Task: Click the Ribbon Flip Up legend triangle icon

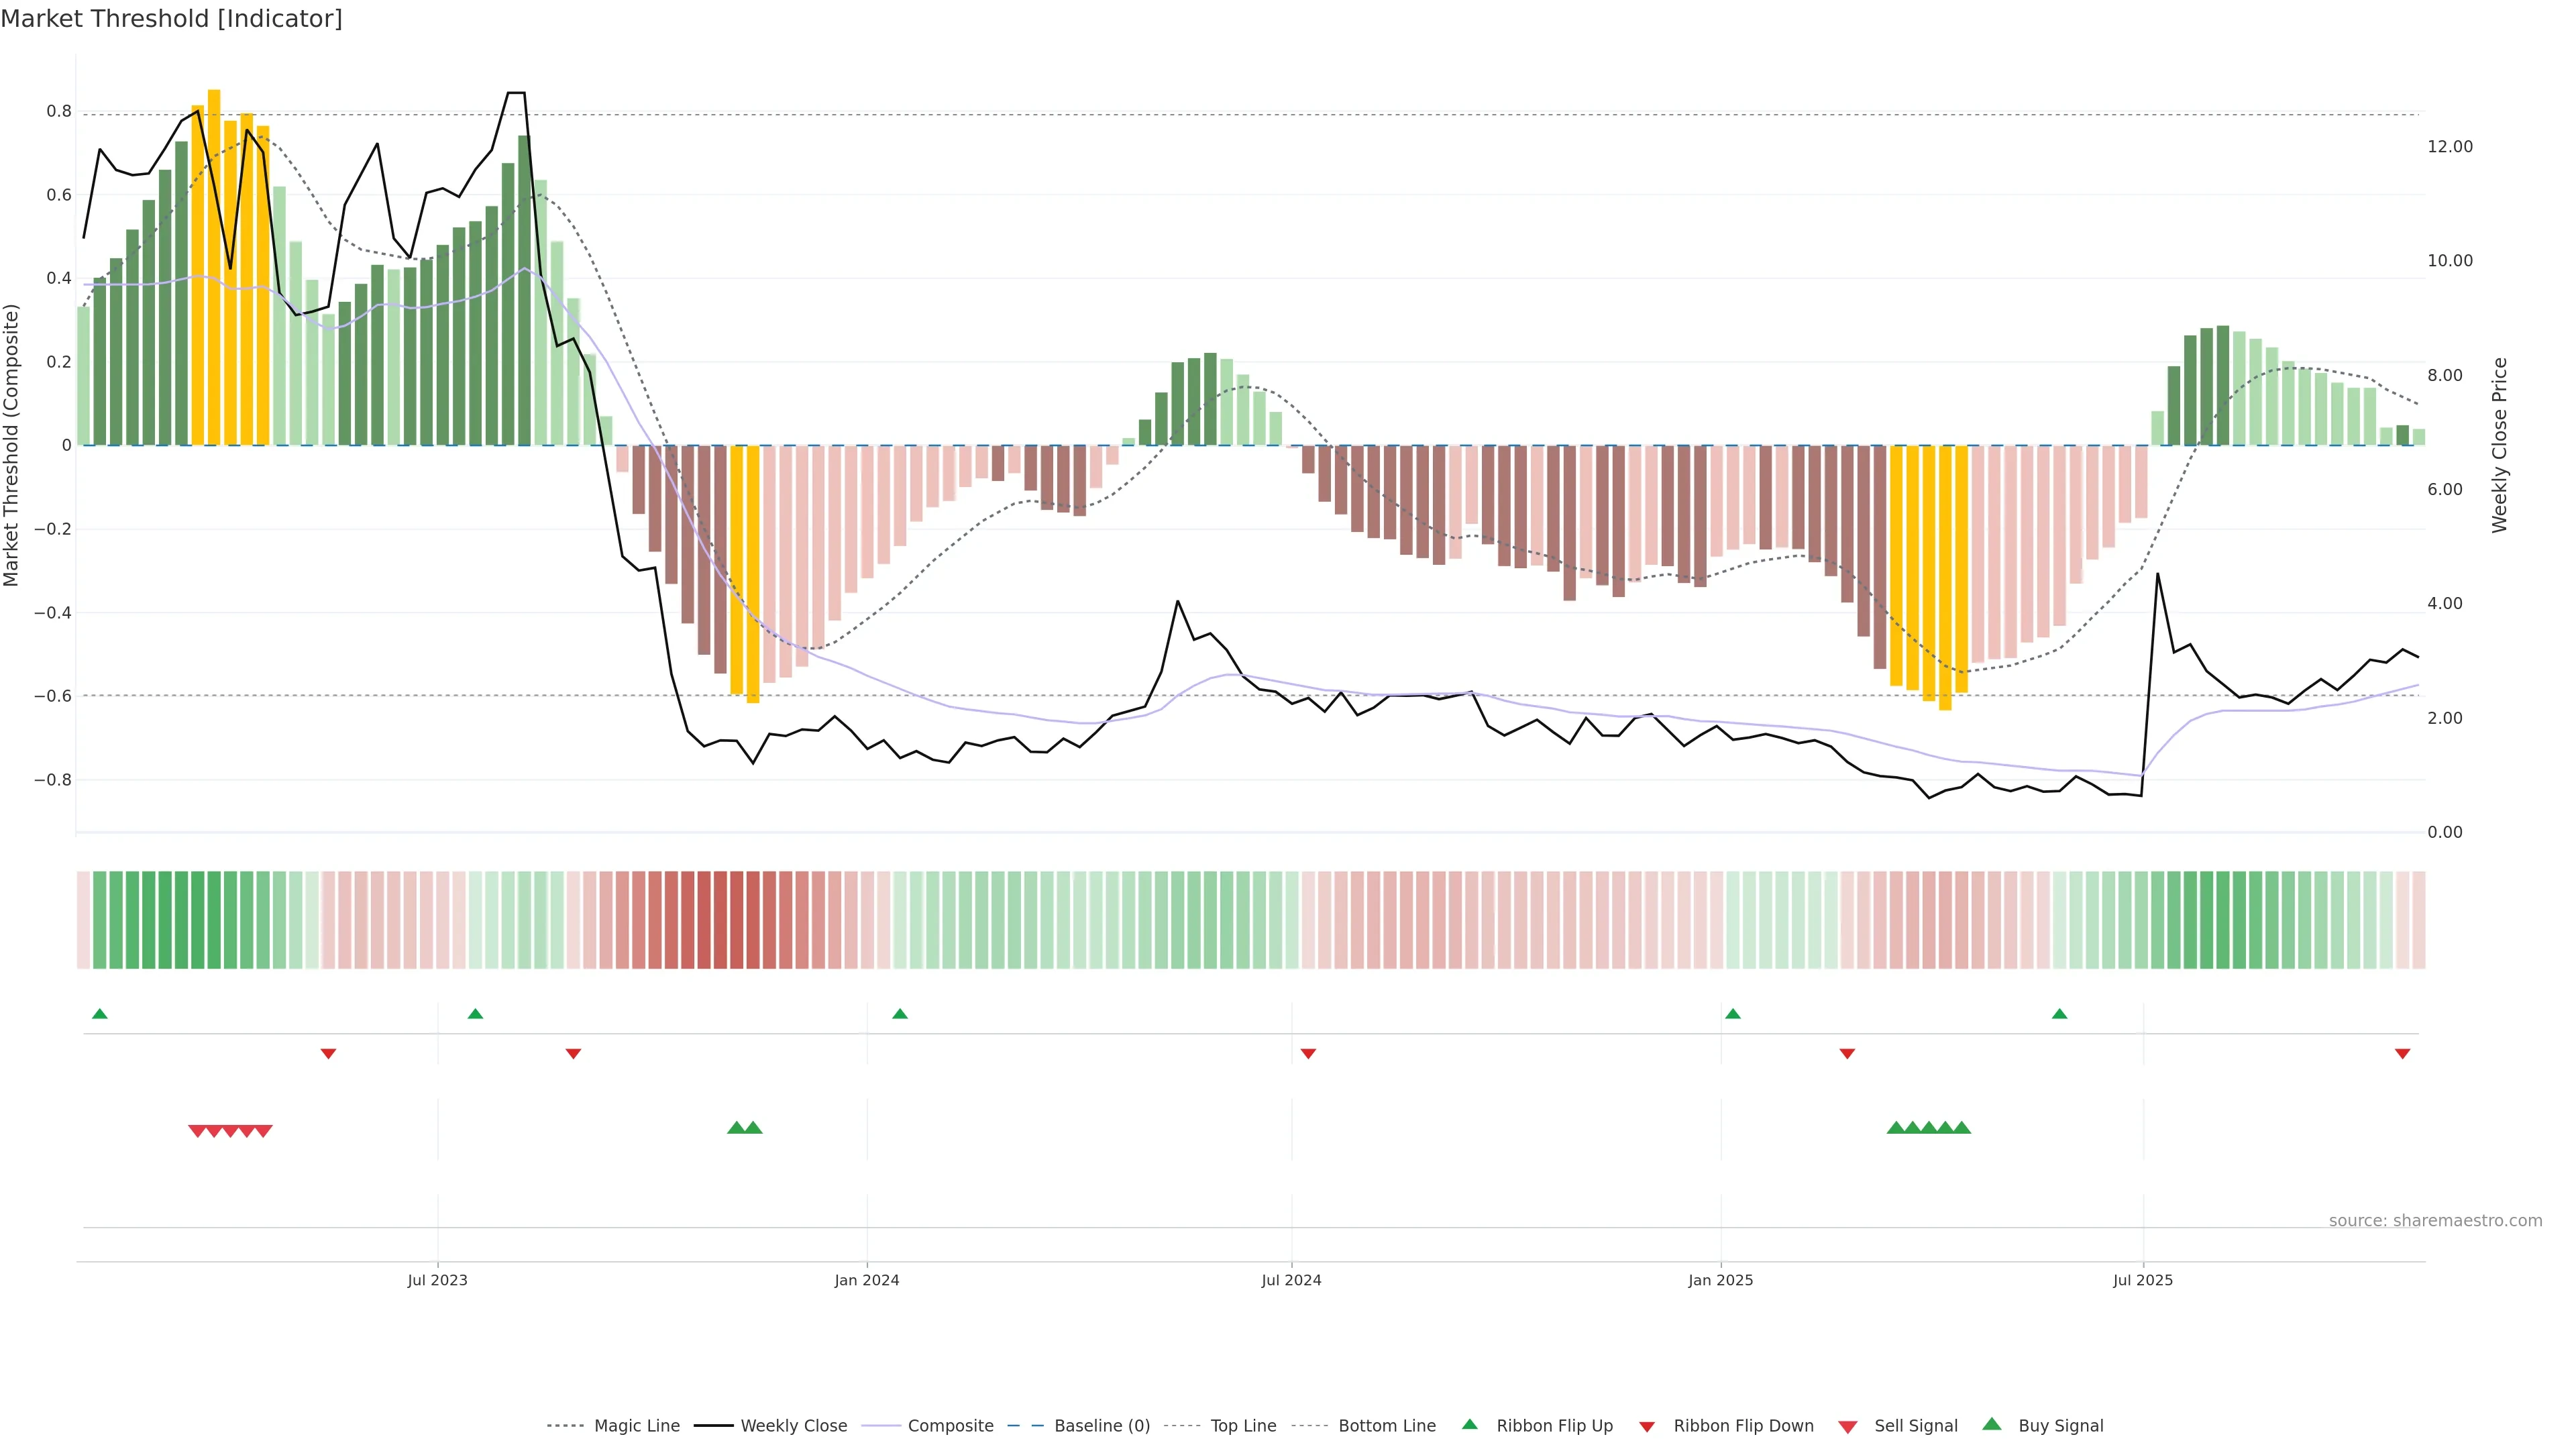Action: click(x=1469, y=1424)
